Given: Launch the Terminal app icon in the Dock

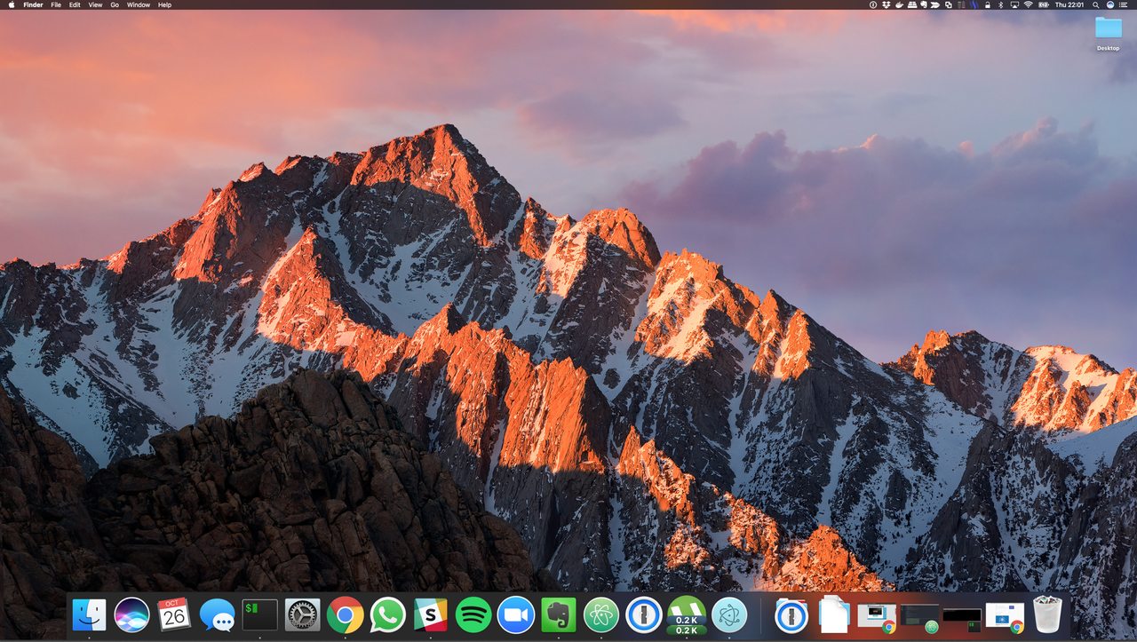Looking at the screenshot, I should tap(260, 614).
